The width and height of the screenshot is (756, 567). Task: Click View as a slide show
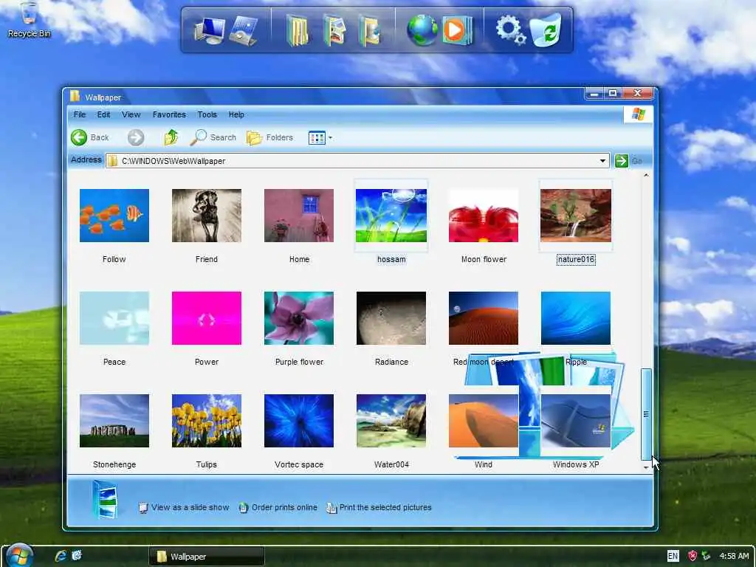pos(184,508)
